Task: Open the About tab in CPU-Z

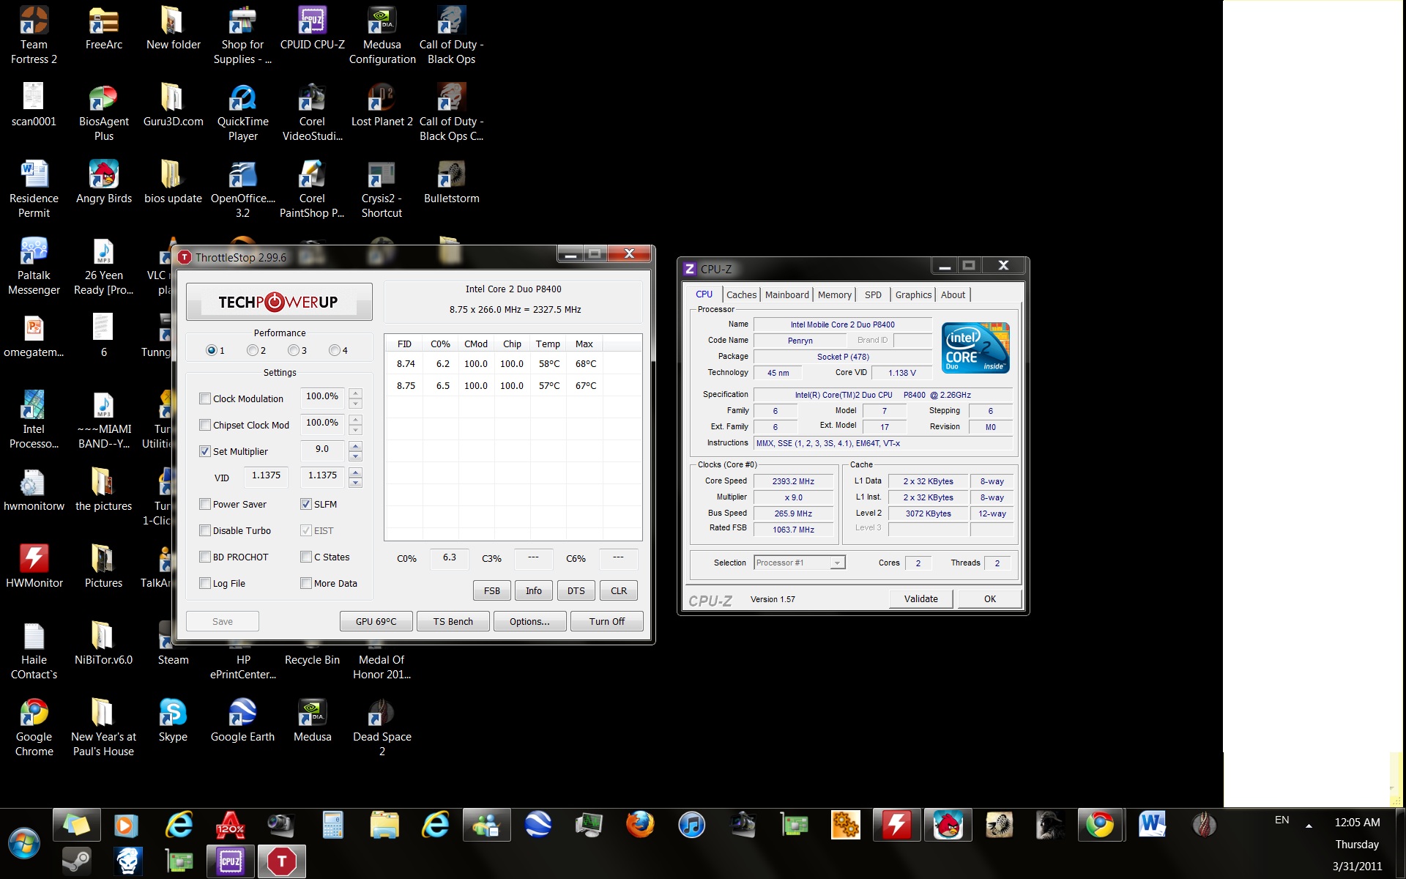Action: coord(953,294)
